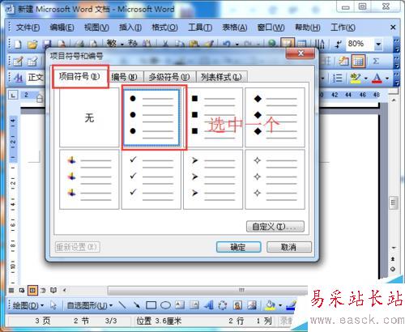Viewport: 405px width, 332px height.
Task: Open the 格式(O) menu
Action: [x=164, y=28]
